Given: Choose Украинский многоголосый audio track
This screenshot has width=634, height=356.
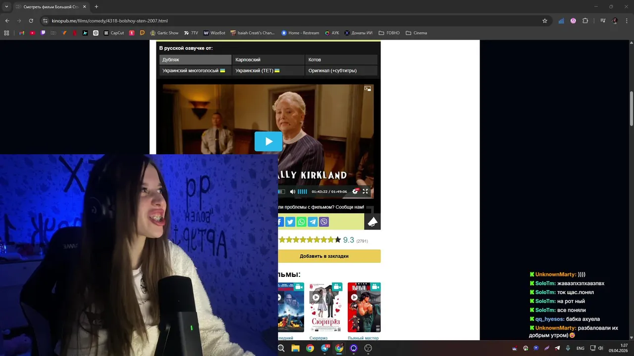Looking at the screenshot, I should point(195,71).
